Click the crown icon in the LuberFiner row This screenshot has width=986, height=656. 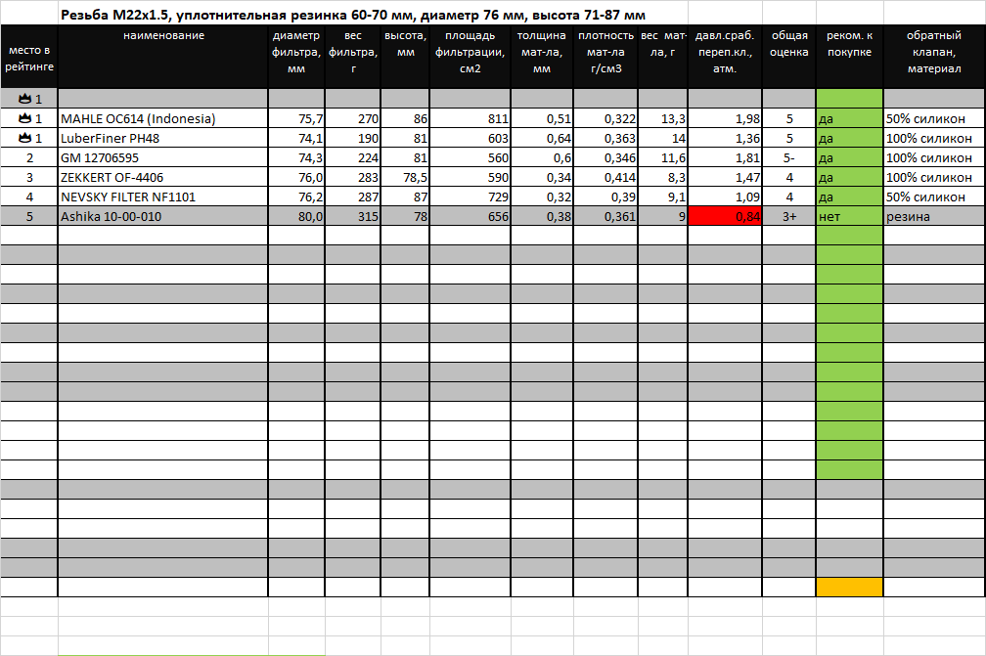click(25, 138)
